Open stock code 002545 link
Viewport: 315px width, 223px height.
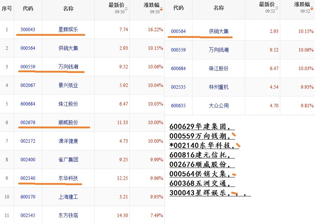coord(28,216)
